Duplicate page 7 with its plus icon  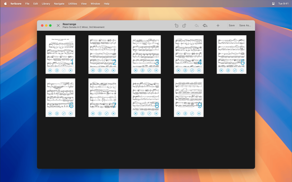[114, 114]
